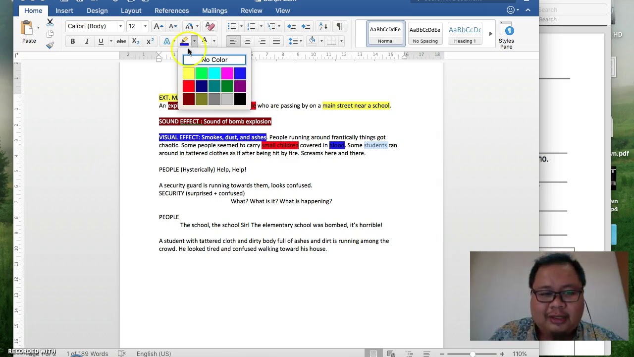634x357 pixels.
Task: Go to the References tab
Action: pos(171,10)
